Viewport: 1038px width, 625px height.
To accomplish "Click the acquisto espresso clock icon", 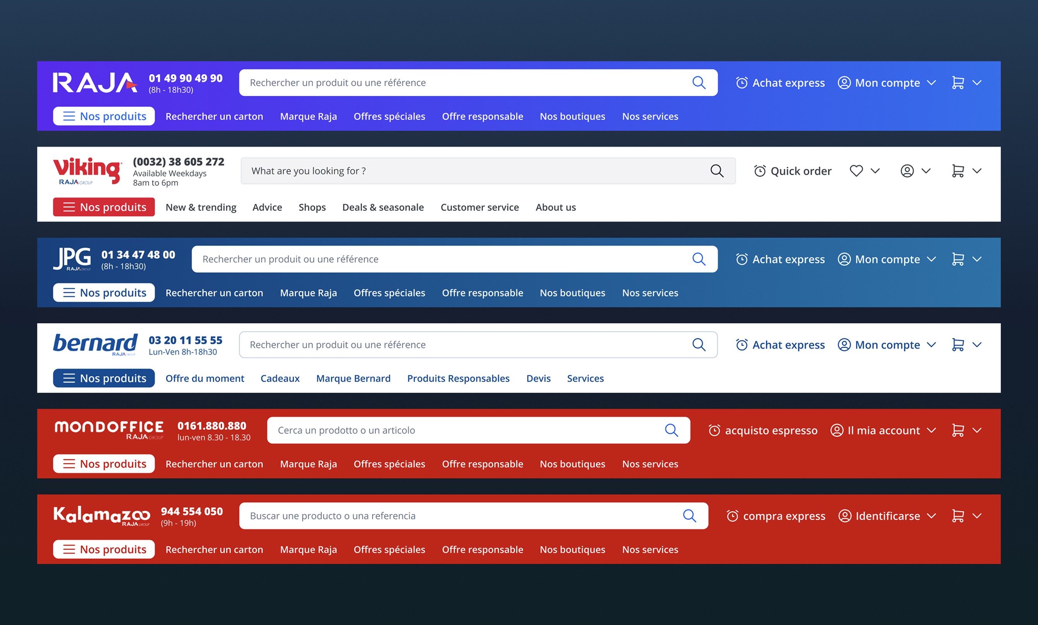I will [714, 430].
